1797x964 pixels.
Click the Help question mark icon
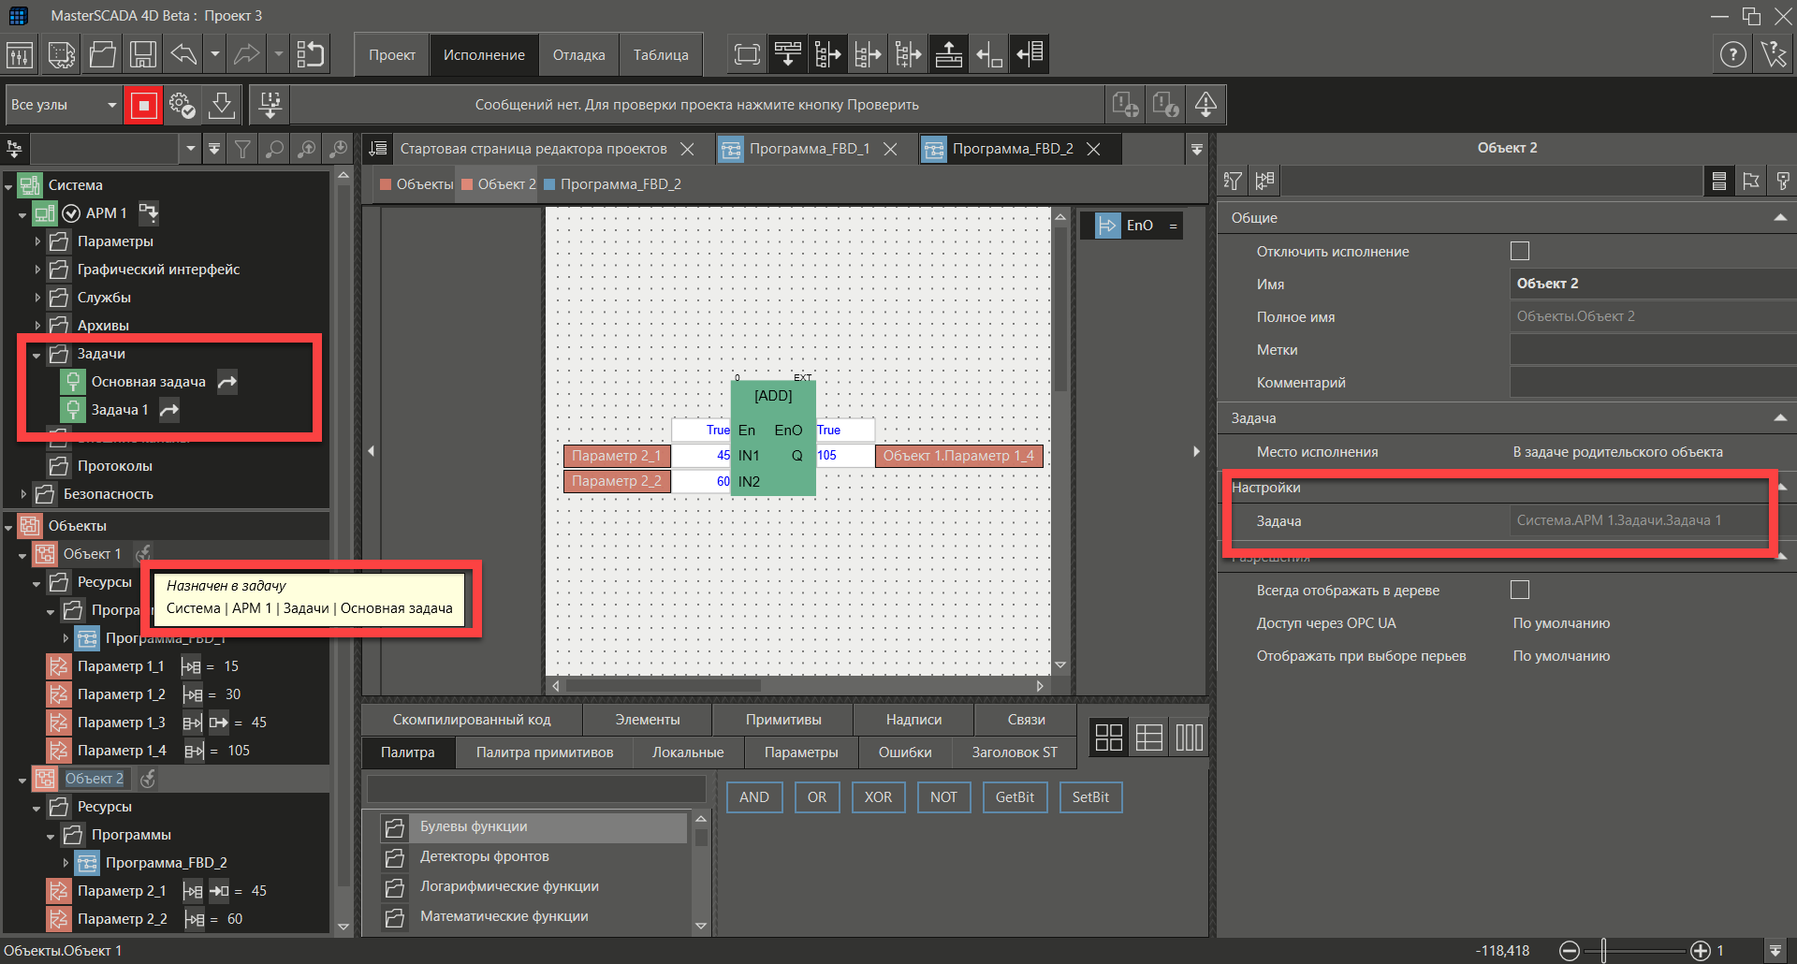coord(1732,55)
